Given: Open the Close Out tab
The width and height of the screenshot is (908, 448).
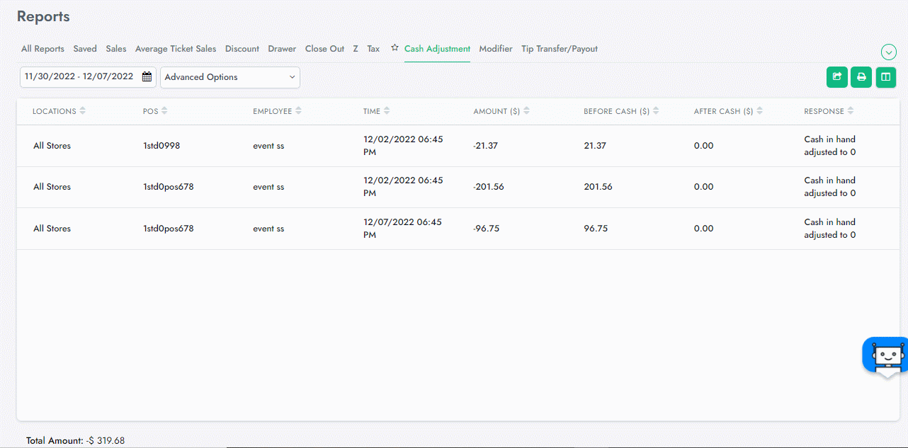Looking at the screenshot, I should pos(324,49).
